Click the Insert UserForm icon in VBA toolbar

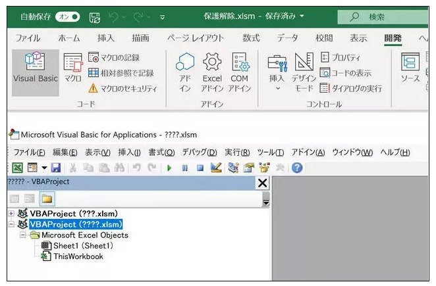[32, 168]
